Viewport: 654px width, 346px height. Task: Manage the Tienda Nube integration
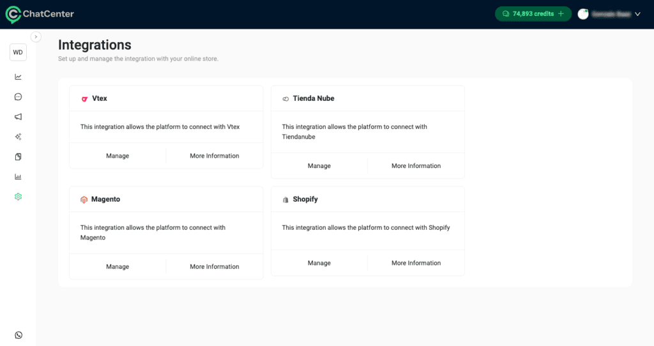point(319,166)
